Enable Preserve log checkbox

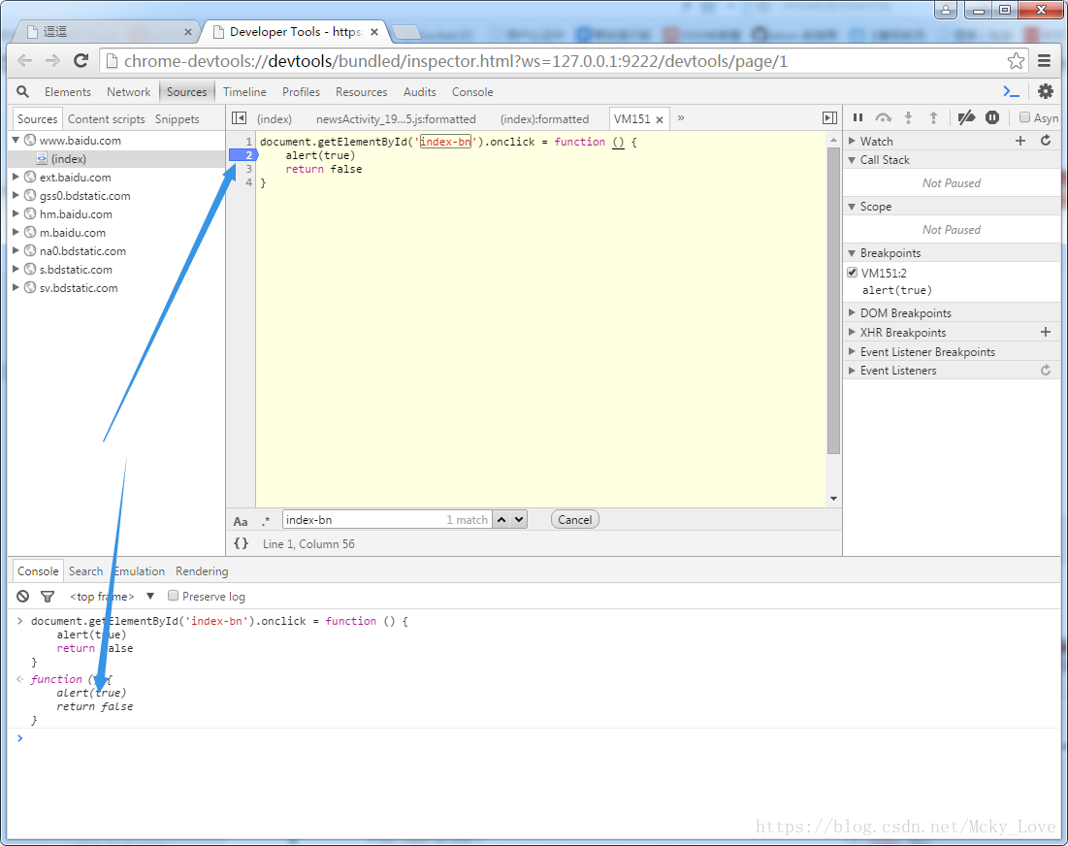point(173,596)
